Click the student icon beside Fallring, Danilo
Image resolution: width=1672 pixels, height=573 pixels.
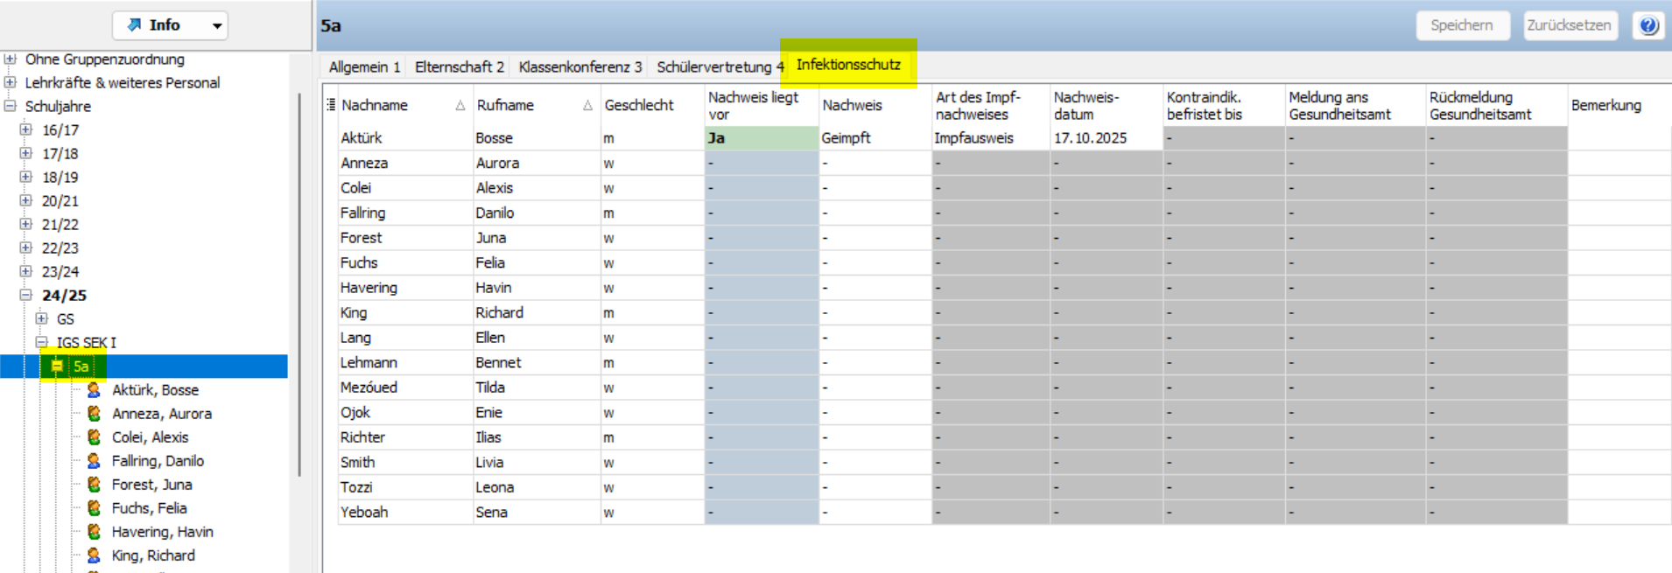click(94, 461)
